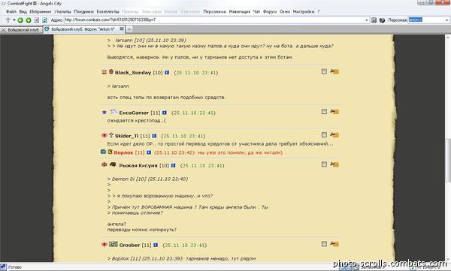Click the clan badge before Black_Sunday

coord(111,72)
